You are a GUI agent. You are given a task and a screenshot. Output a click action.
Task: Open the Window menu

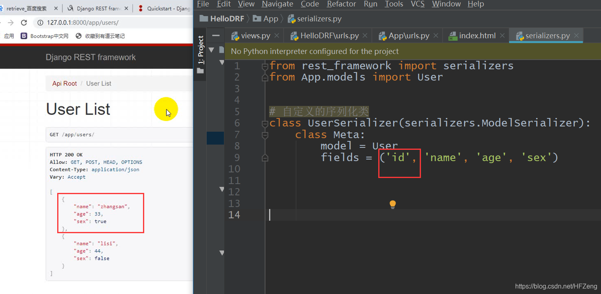[x=446, y=4]
